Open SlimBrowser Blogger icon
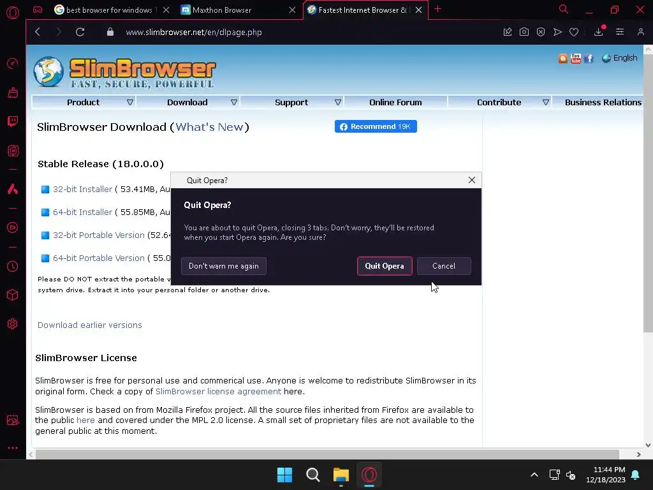The width and height of the screenshot is (653, 490). [563, 59]
